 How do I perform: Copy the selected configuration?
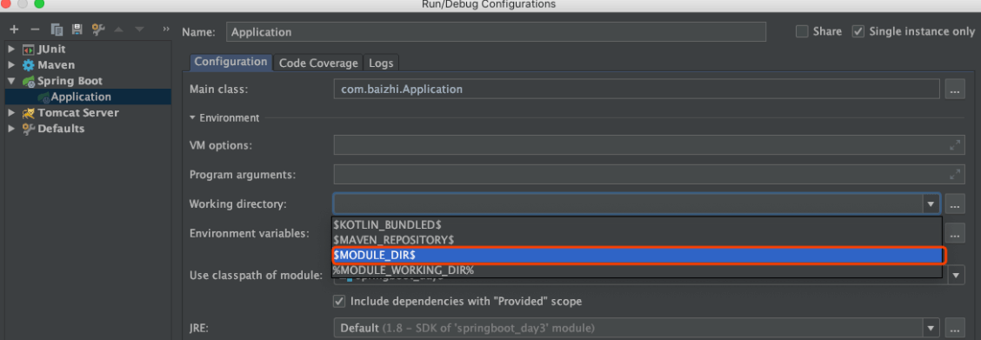57,30
